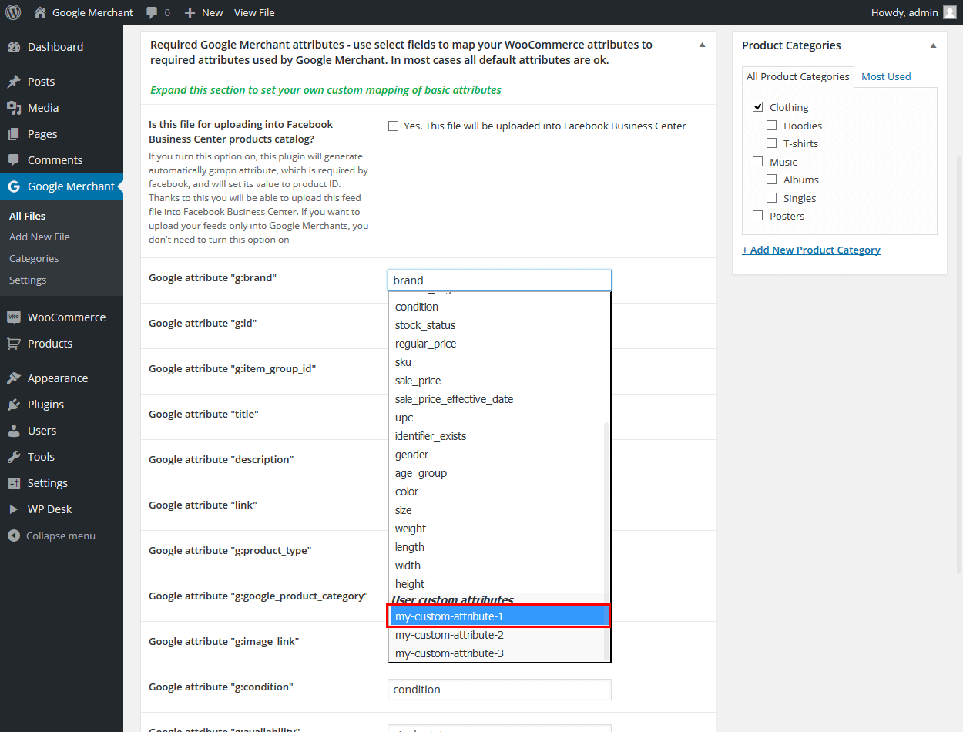Viewport: 963px width, 732px height.
Task: Switch to Most Used tab
Action: (x=886, y=76)
